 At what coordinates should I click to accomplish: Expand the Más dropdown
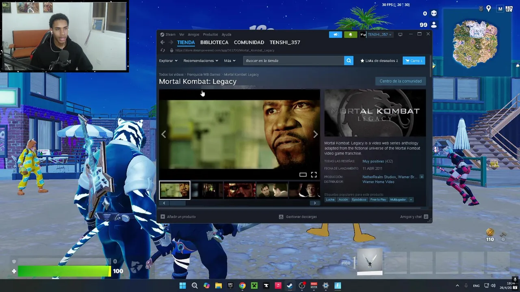click(230, 60)
